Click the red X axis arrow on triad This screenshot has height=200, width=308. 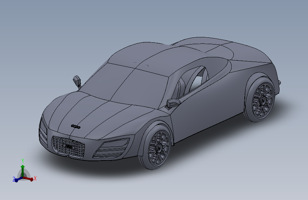click(28, 179)
